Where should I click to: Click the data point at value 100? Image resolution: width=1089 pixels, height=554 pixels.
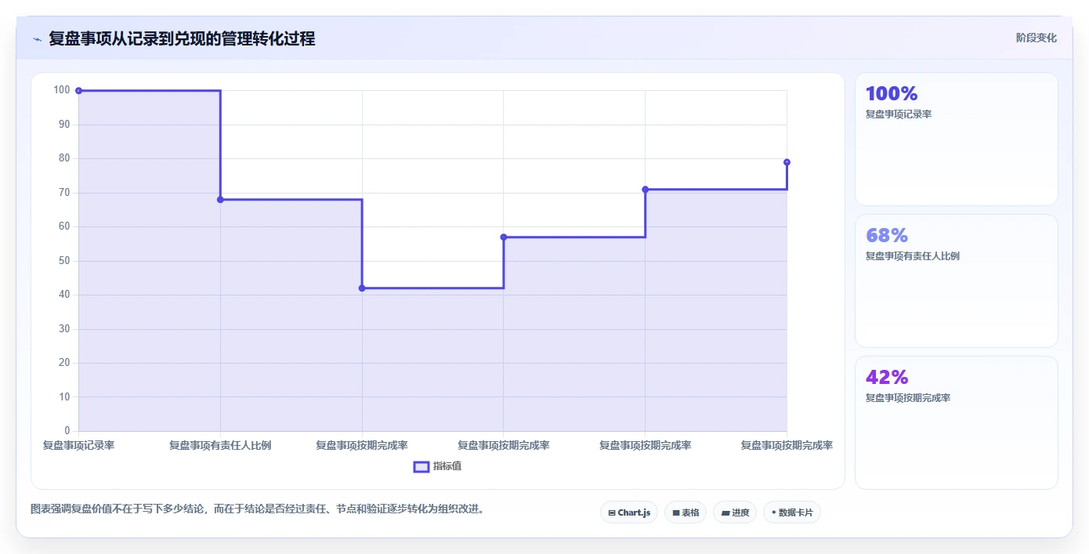coord(78,91)
